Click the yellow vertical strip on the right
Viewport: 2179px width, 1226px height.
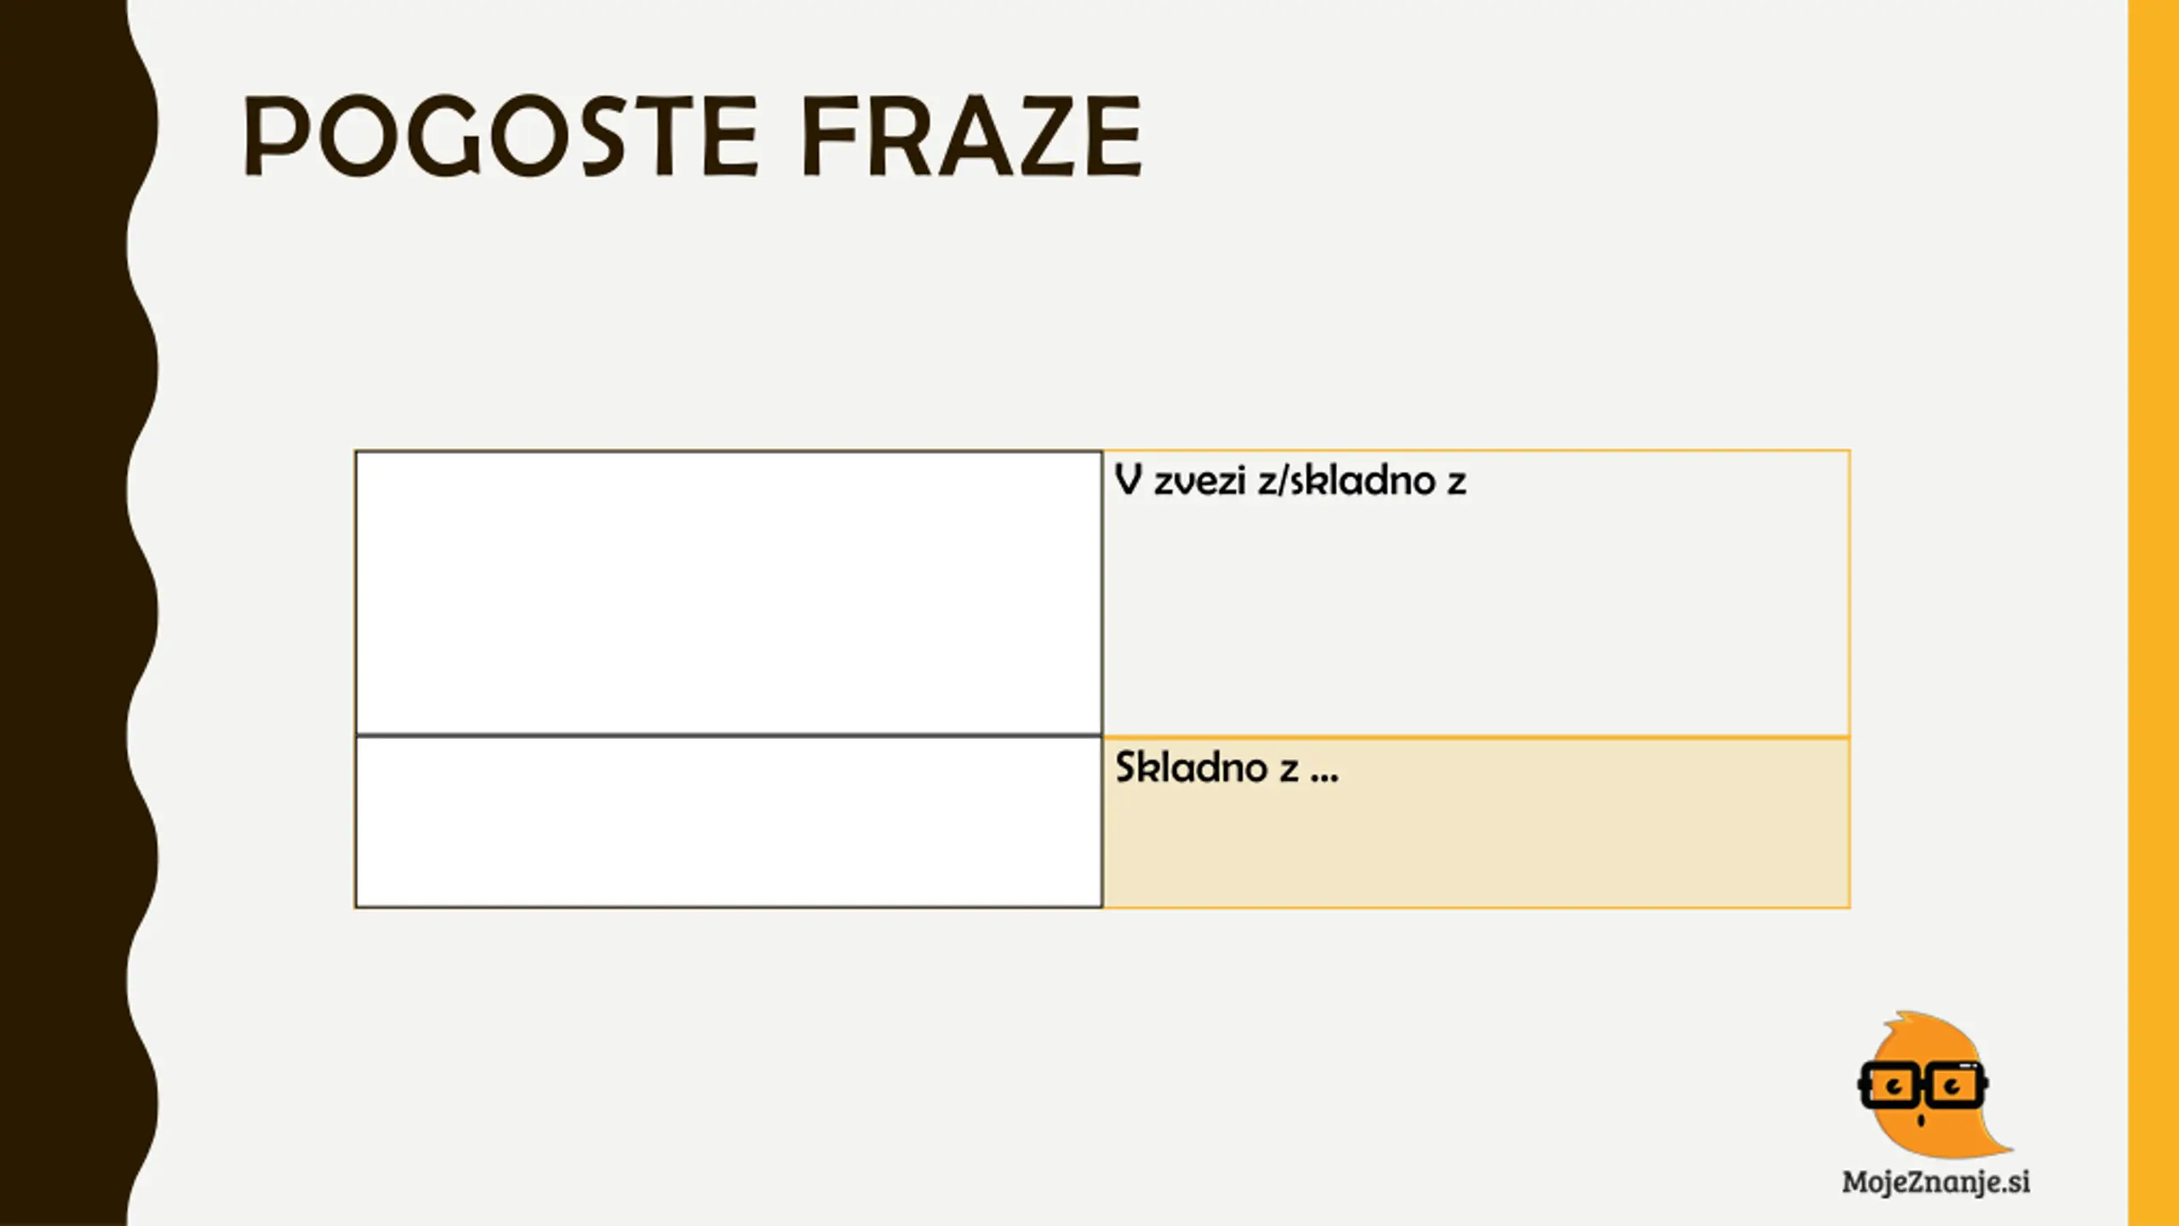click(2153, 613)
